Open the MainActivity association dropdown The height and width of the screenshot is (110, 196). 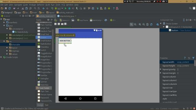point(96,20)
